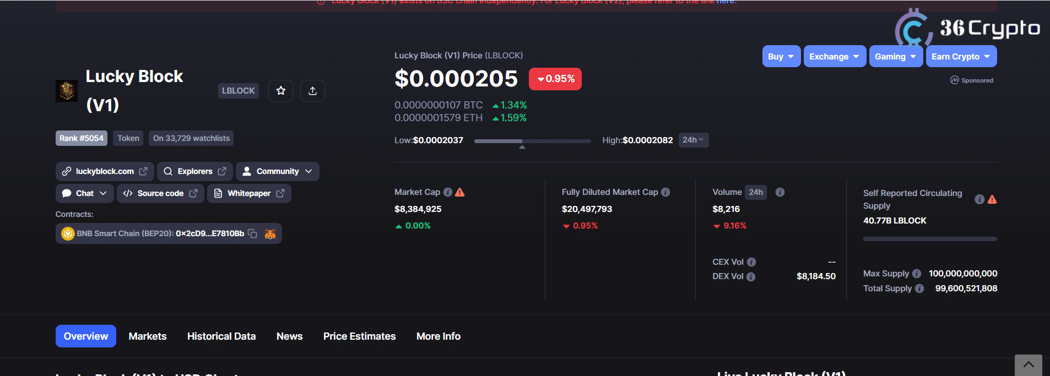Click the Sponsored label icon

[955, 80]
